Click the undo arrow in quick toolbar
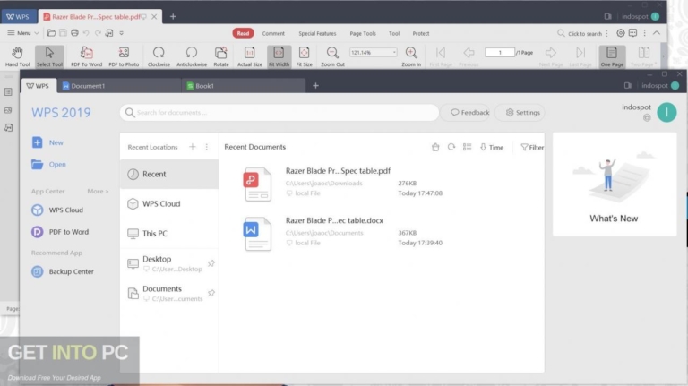Viewport: 688px width, 386px height. 86,33
